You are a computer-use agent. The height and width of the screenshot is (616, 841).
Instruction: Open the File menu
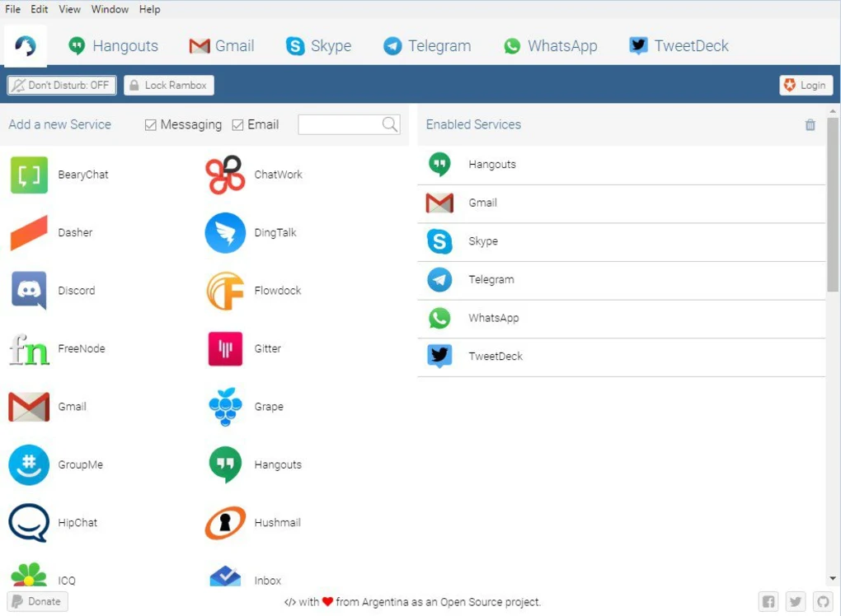coord(13,9)
